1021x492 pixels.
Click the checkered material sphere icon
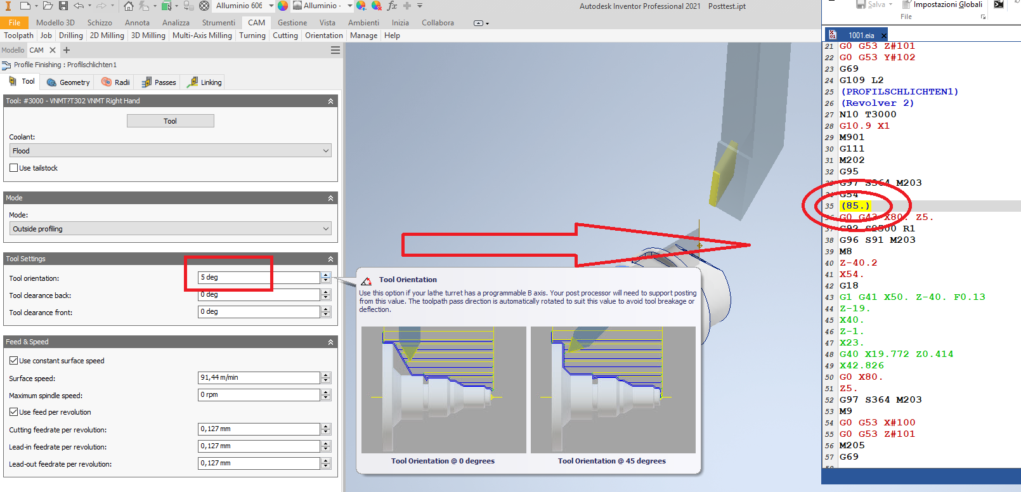tap(204, 6)
